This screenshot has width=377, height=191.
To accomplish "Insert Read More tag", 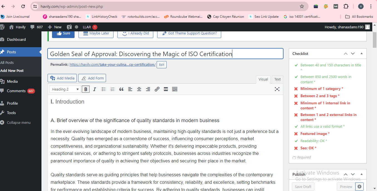I will click(x=166, y=89).
